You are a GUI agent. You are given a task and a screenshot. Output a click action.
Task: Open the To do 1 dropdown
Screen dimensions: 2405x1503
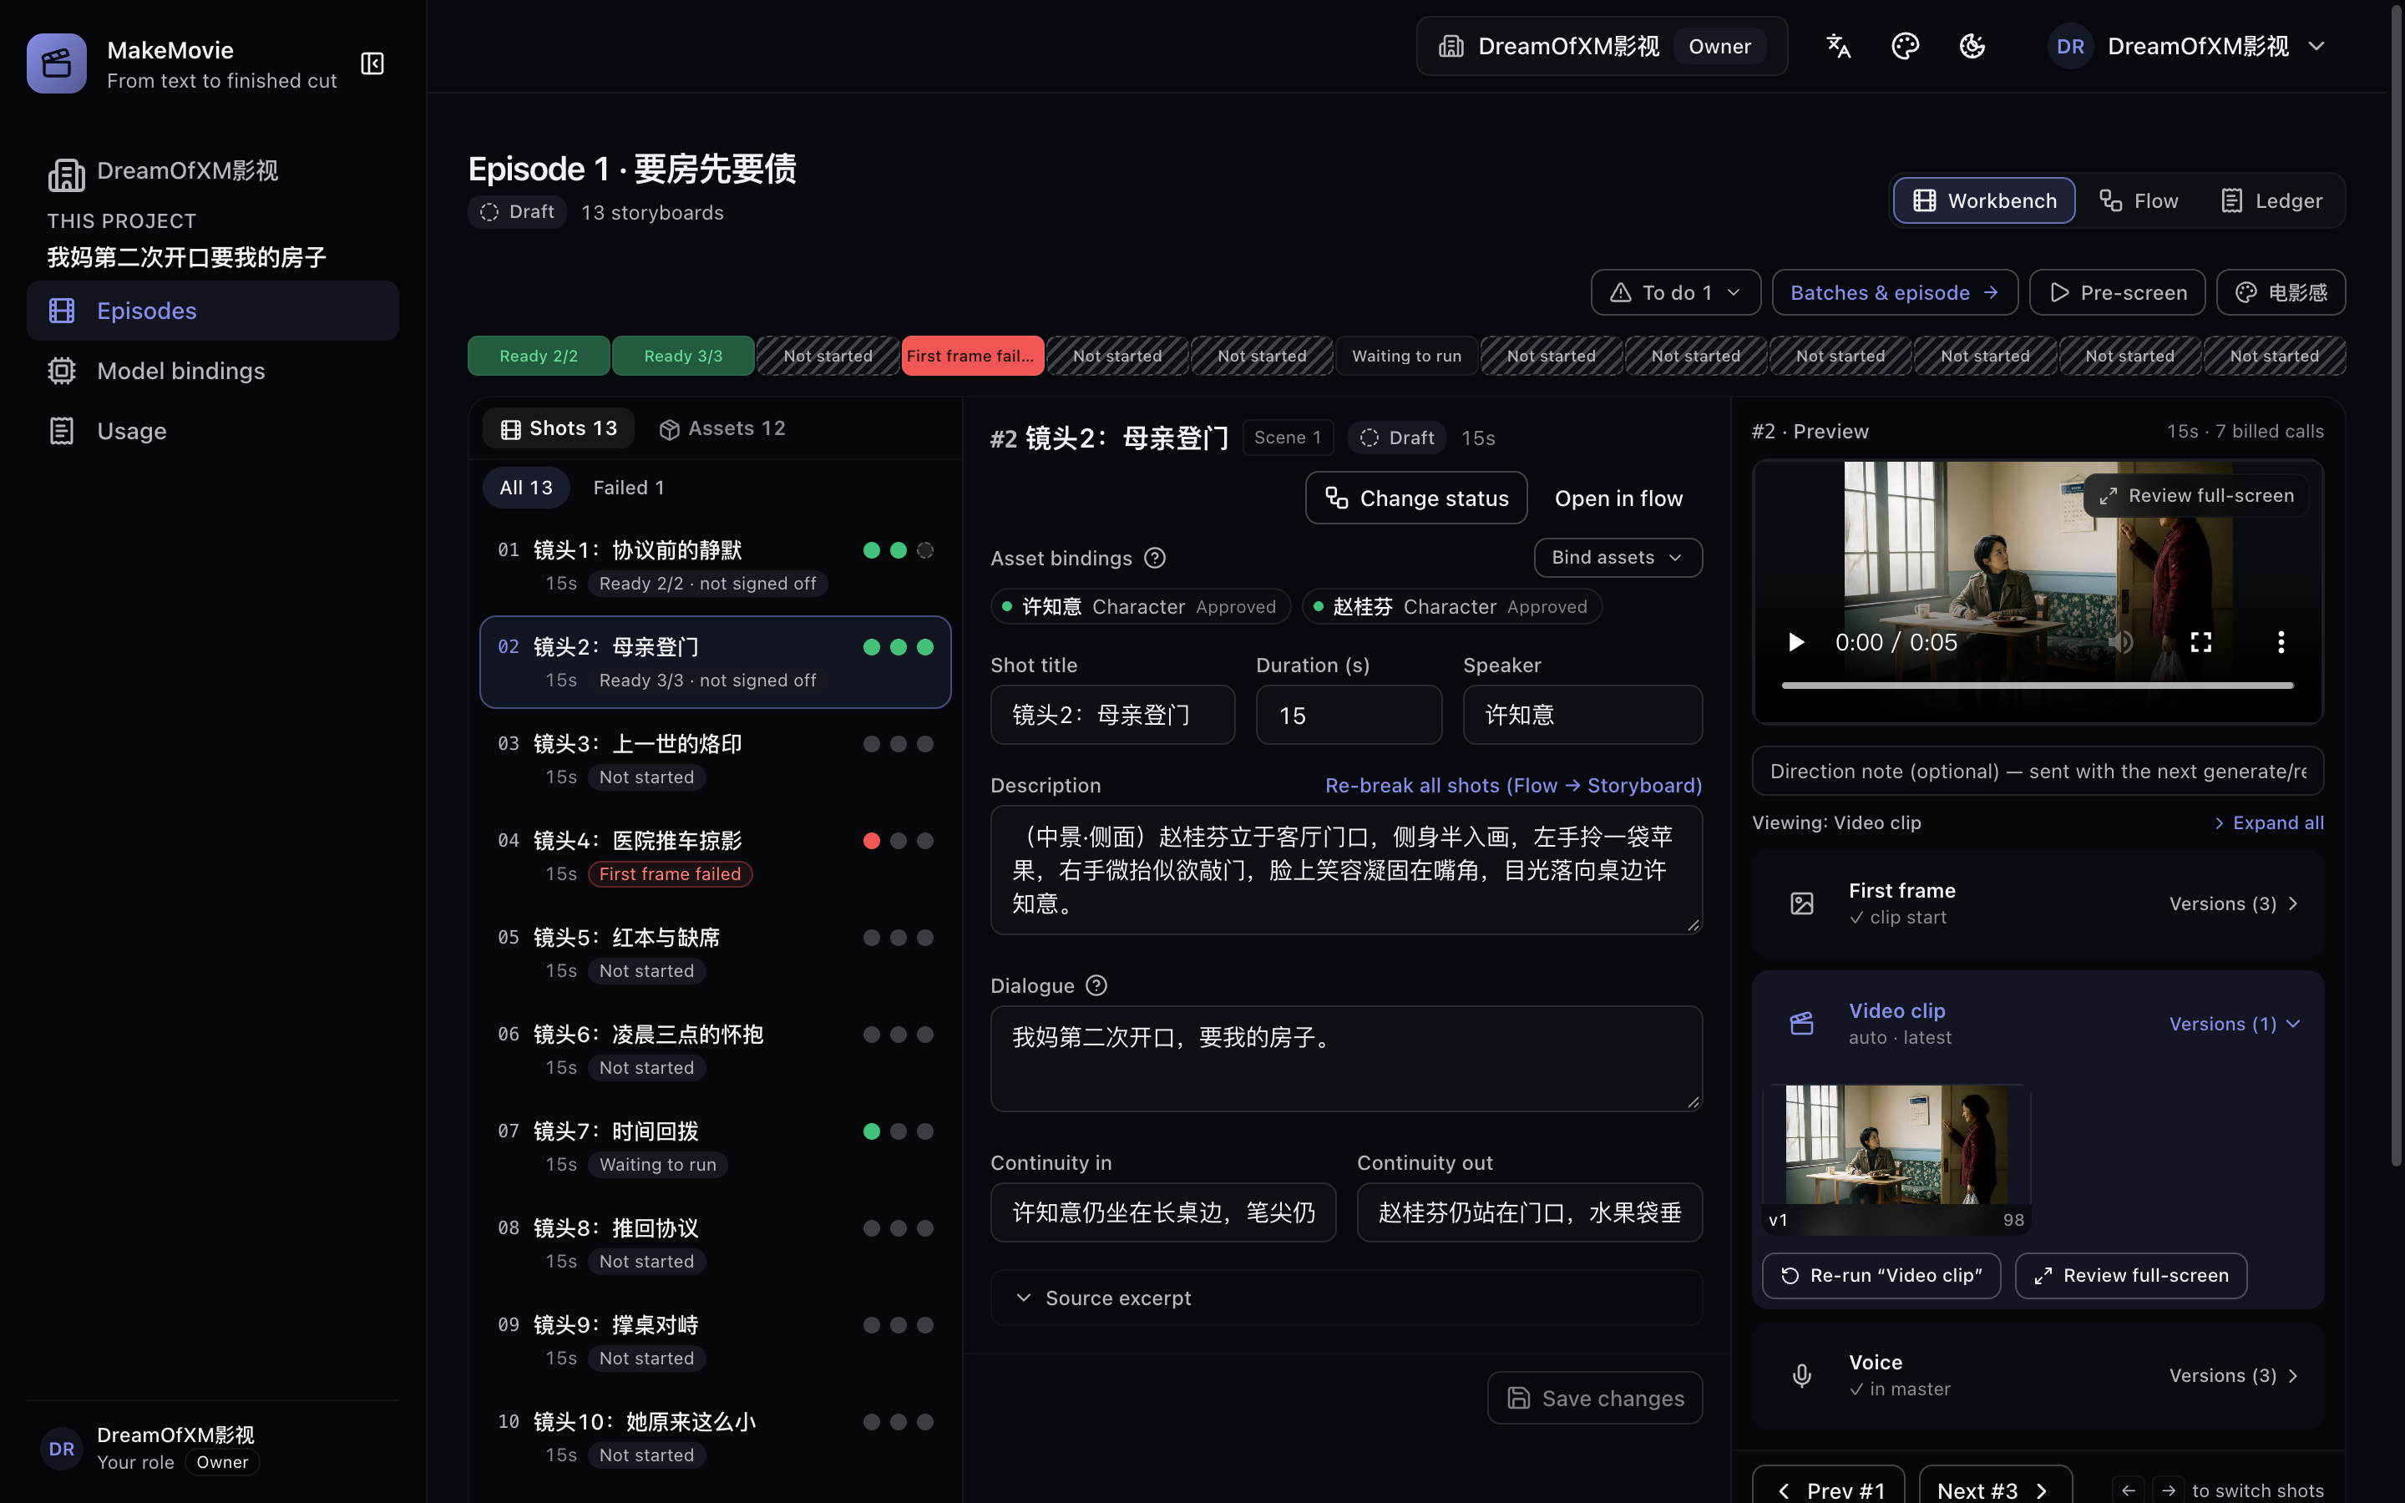point(1675,292)
